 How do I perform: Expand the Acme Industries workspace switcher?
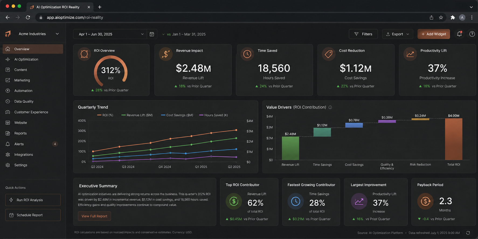click(57, 34)
